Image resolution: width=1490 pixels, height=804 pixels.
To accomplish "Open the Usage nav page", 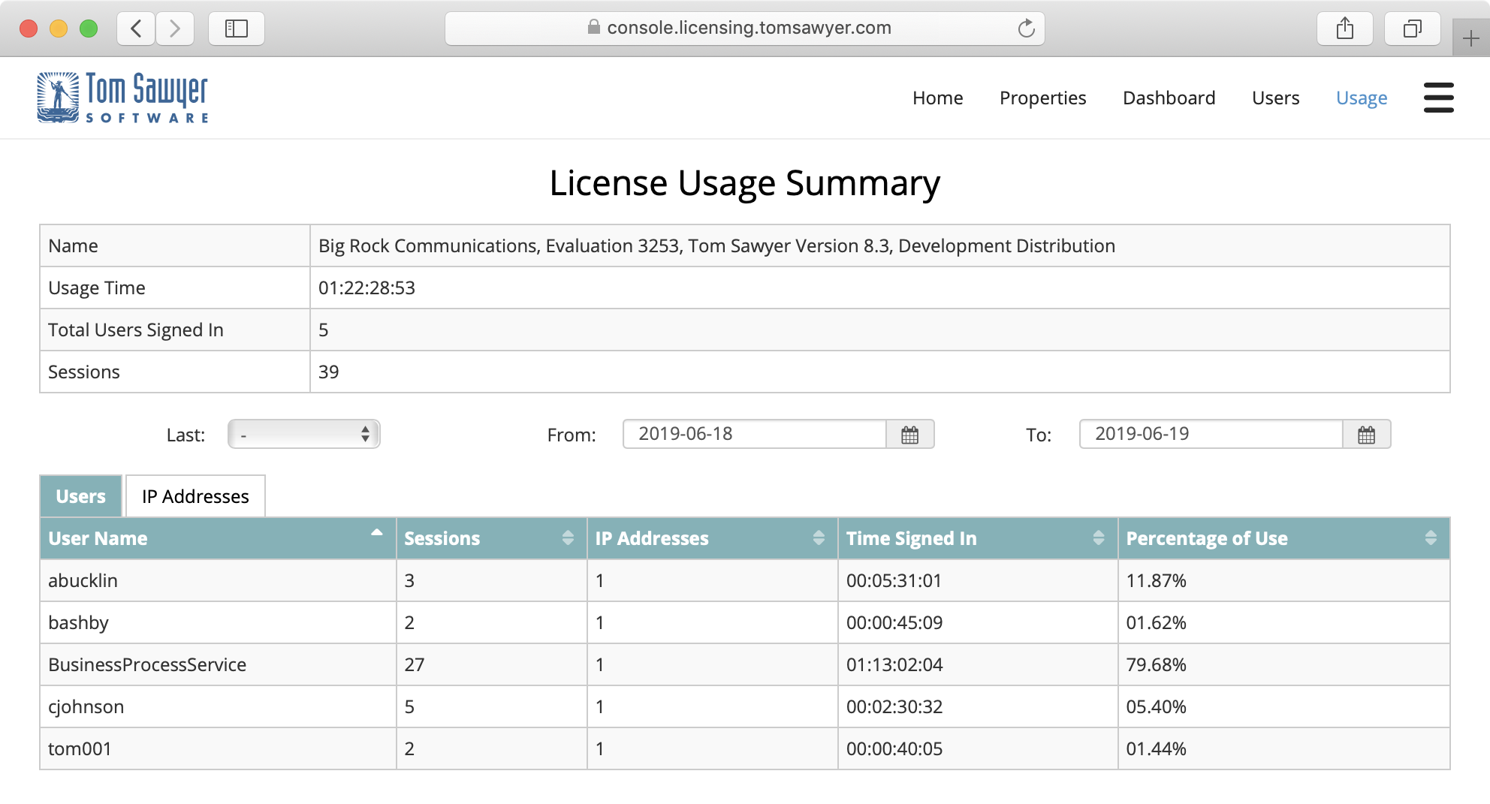I will (x=1362, y=98).
